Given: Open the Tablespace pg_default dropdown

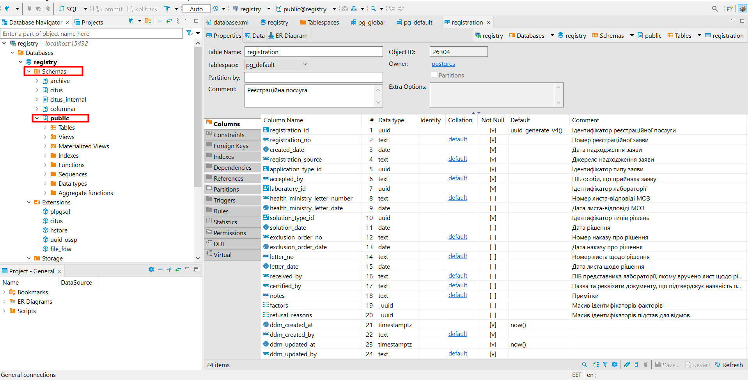Looking at the screenshot, I should tap(277, 65).
